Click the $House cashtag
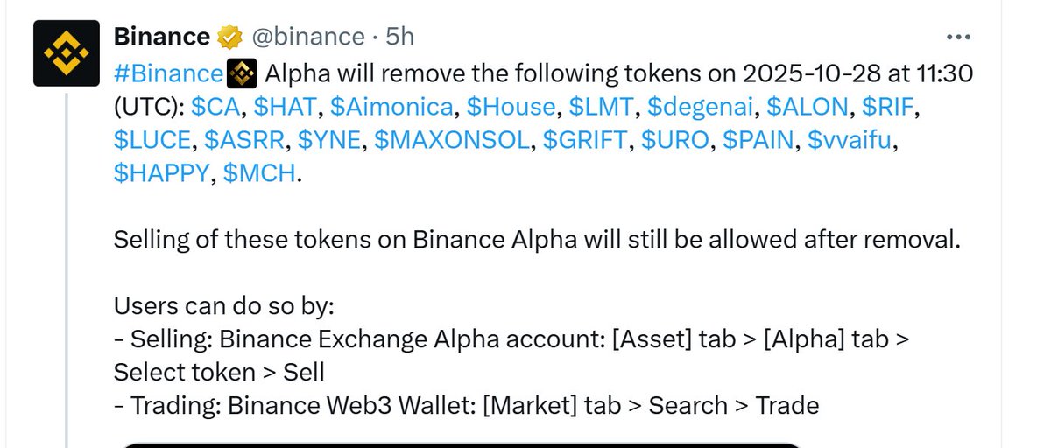Image resolution: width=1051 pixels, height=448 pixels. point(511,107)
